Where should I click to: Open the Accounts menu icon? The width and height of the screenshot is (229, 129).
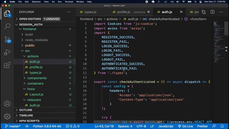7,104
